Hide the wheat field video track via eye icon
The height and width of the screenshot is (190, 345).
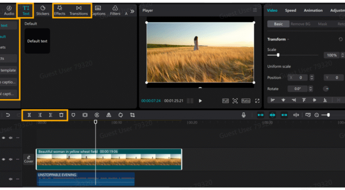[x=3, y=159]
